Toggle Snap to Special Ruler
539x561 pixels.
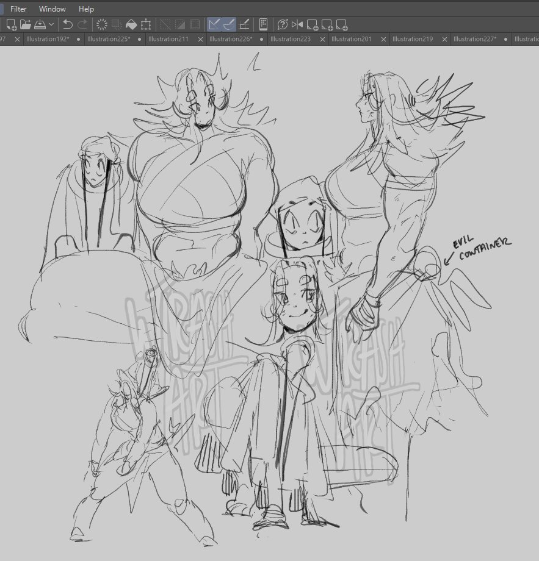[x=229, y=24]
